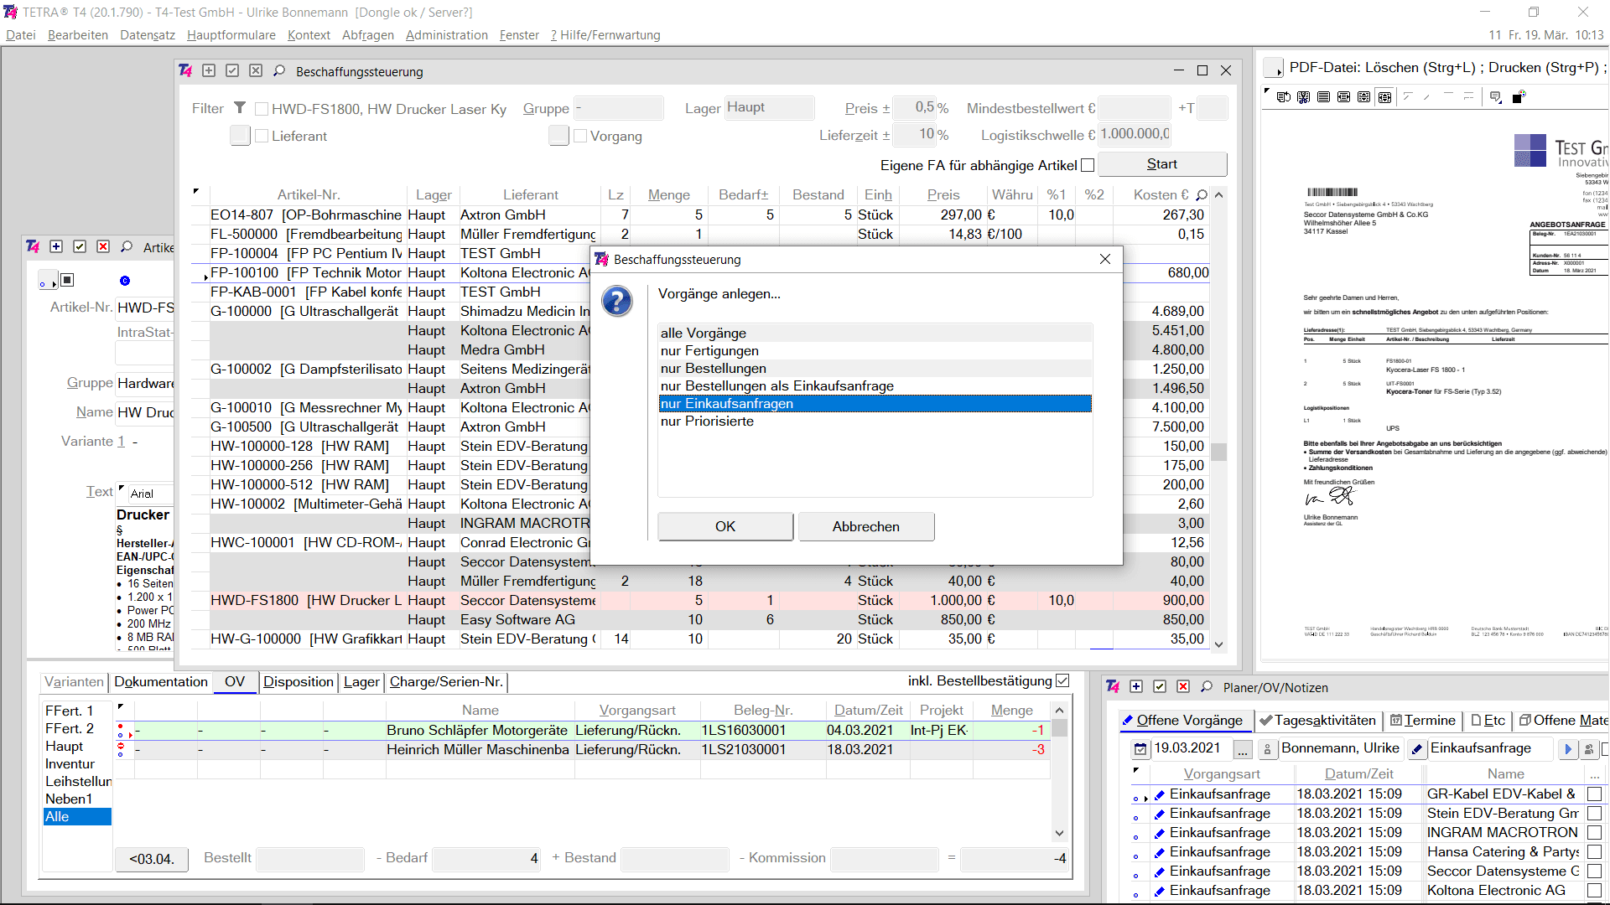Click the fit-page icon in PDF toolbar
The width and height of the screenshot is (1610, 905).
pyautogui.click(x=1384, y=97)
